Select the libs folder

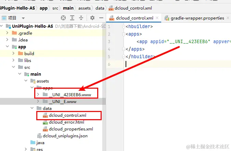tap(24, 60)
